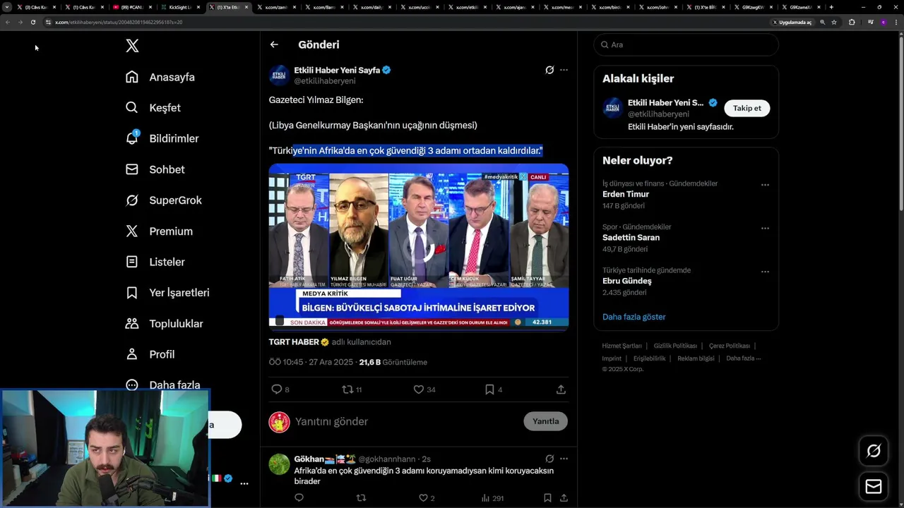
Task: Go to Profil page
Action: [150, 354]
